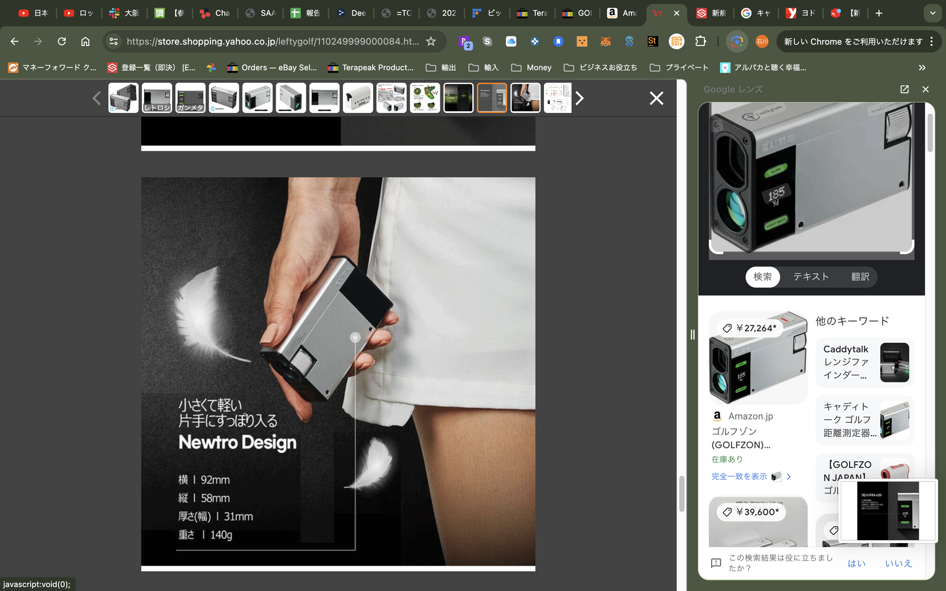Image resolution: width=946 pixels, height=591 pixels.
Task: Expand the tab search dropdown
Action: coord(932,13)
